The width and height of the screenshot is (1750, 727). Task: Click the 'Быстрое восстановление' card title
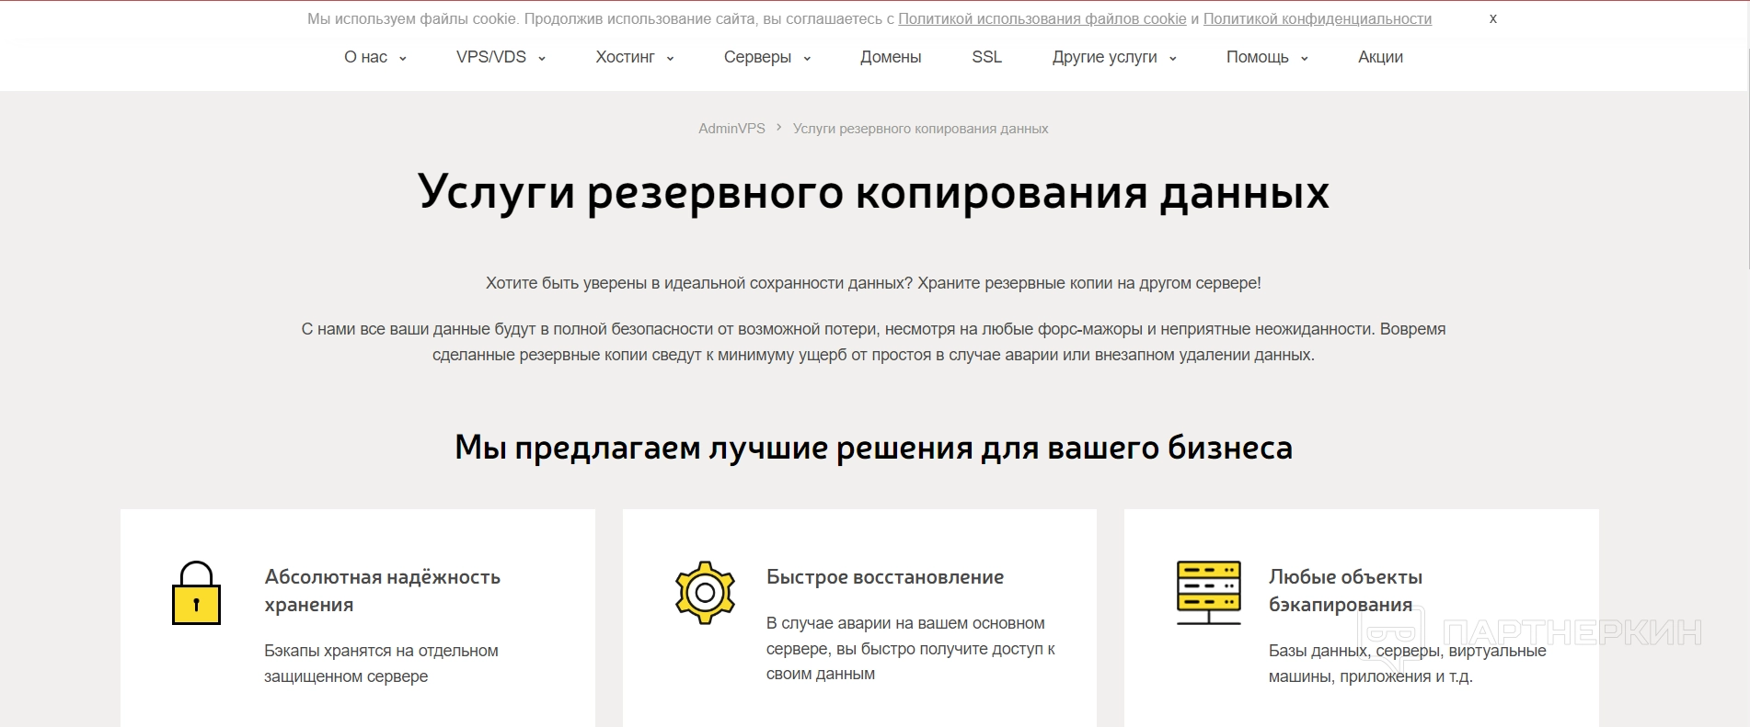[x=884, y=577]
